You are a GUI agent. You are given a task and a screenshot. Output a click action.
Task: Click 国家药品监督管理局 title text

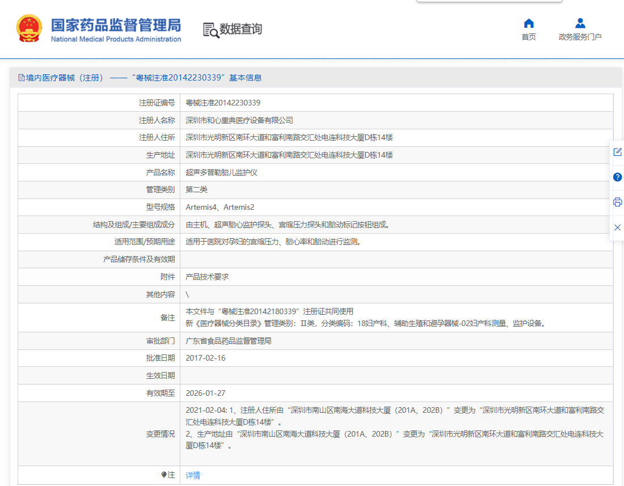[x=116, y=25]
